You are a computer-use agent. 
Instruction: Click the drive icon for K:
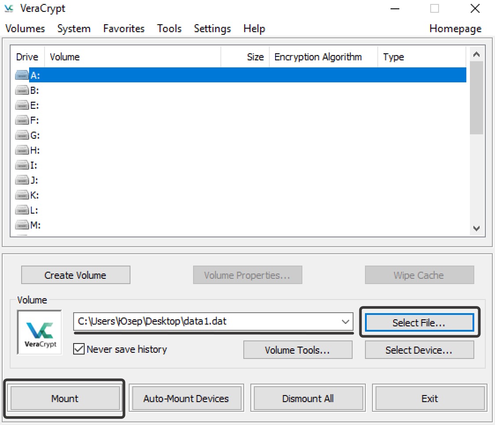(x=22, y=195)
